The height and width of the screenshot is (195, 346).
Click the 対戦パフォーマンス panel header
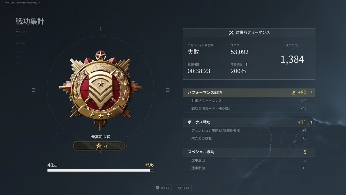click(x=249, y=33)
